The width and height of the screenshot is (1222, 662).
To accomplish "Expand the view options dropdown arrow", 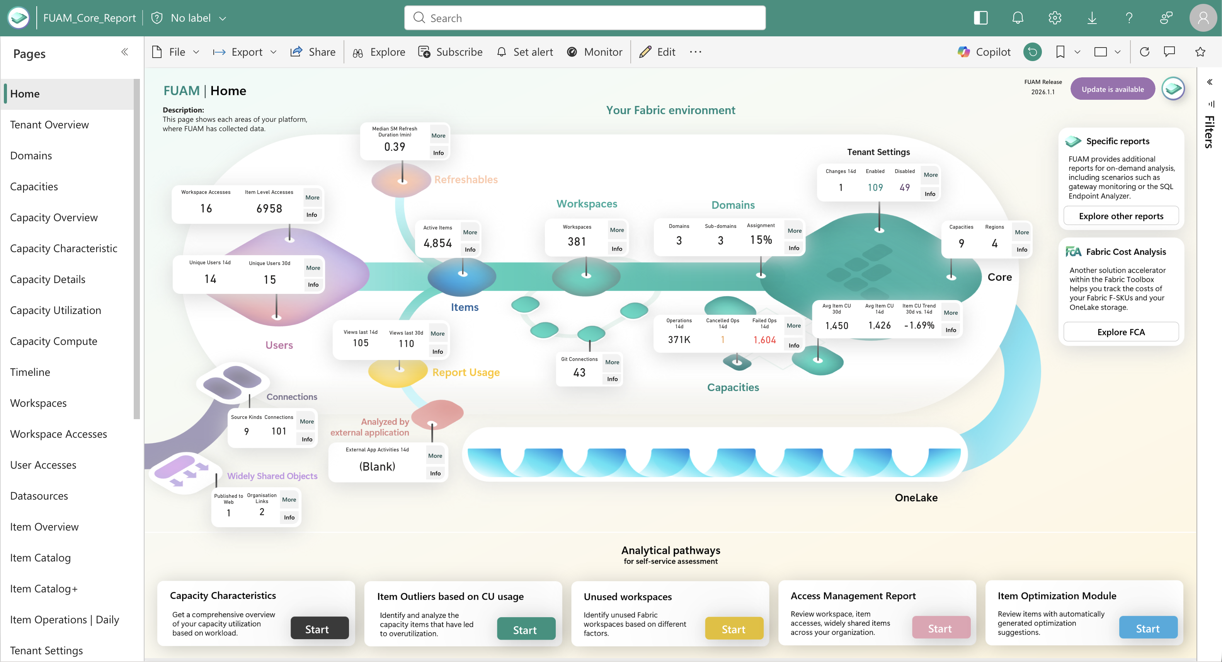I will 1118,52.
